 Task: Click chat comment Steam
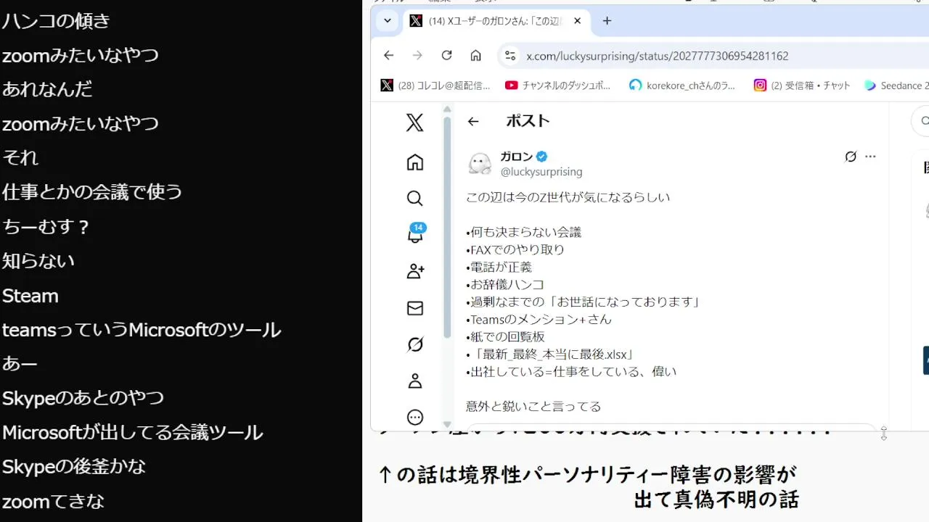pyautogui.click(x=30, y=296)
